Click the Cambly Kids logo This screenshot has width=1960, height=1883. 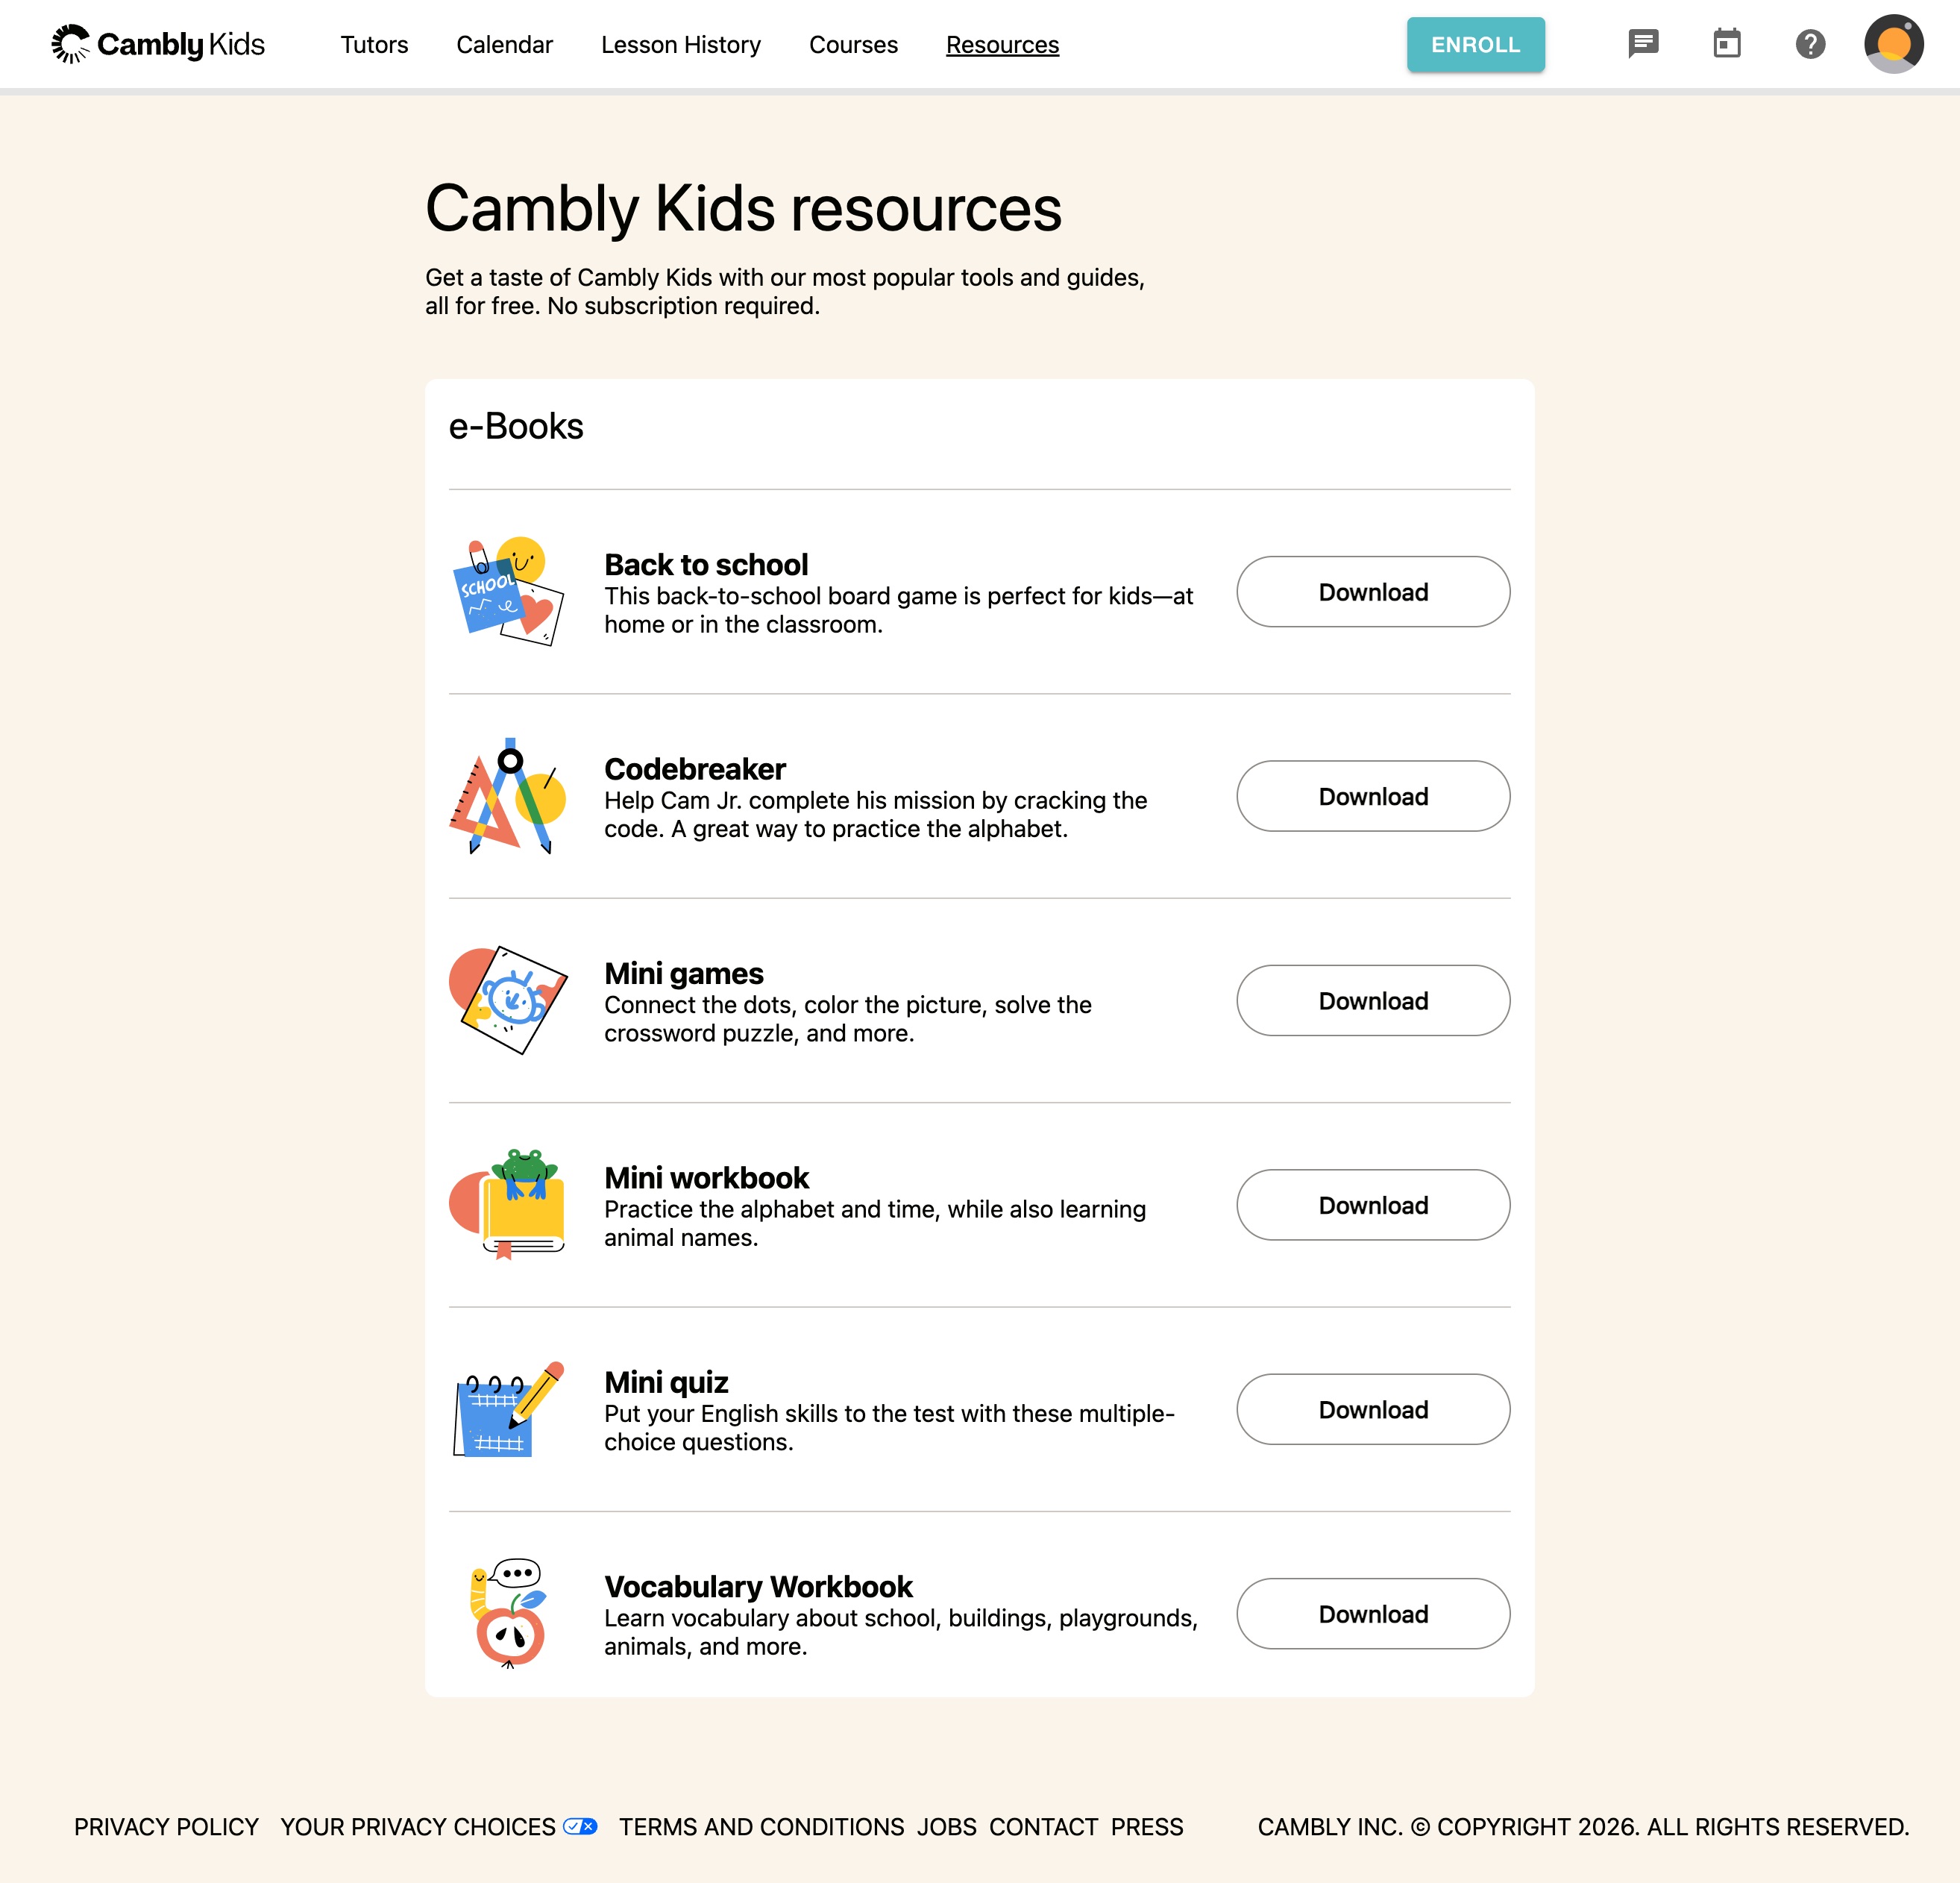coord(158,44)
